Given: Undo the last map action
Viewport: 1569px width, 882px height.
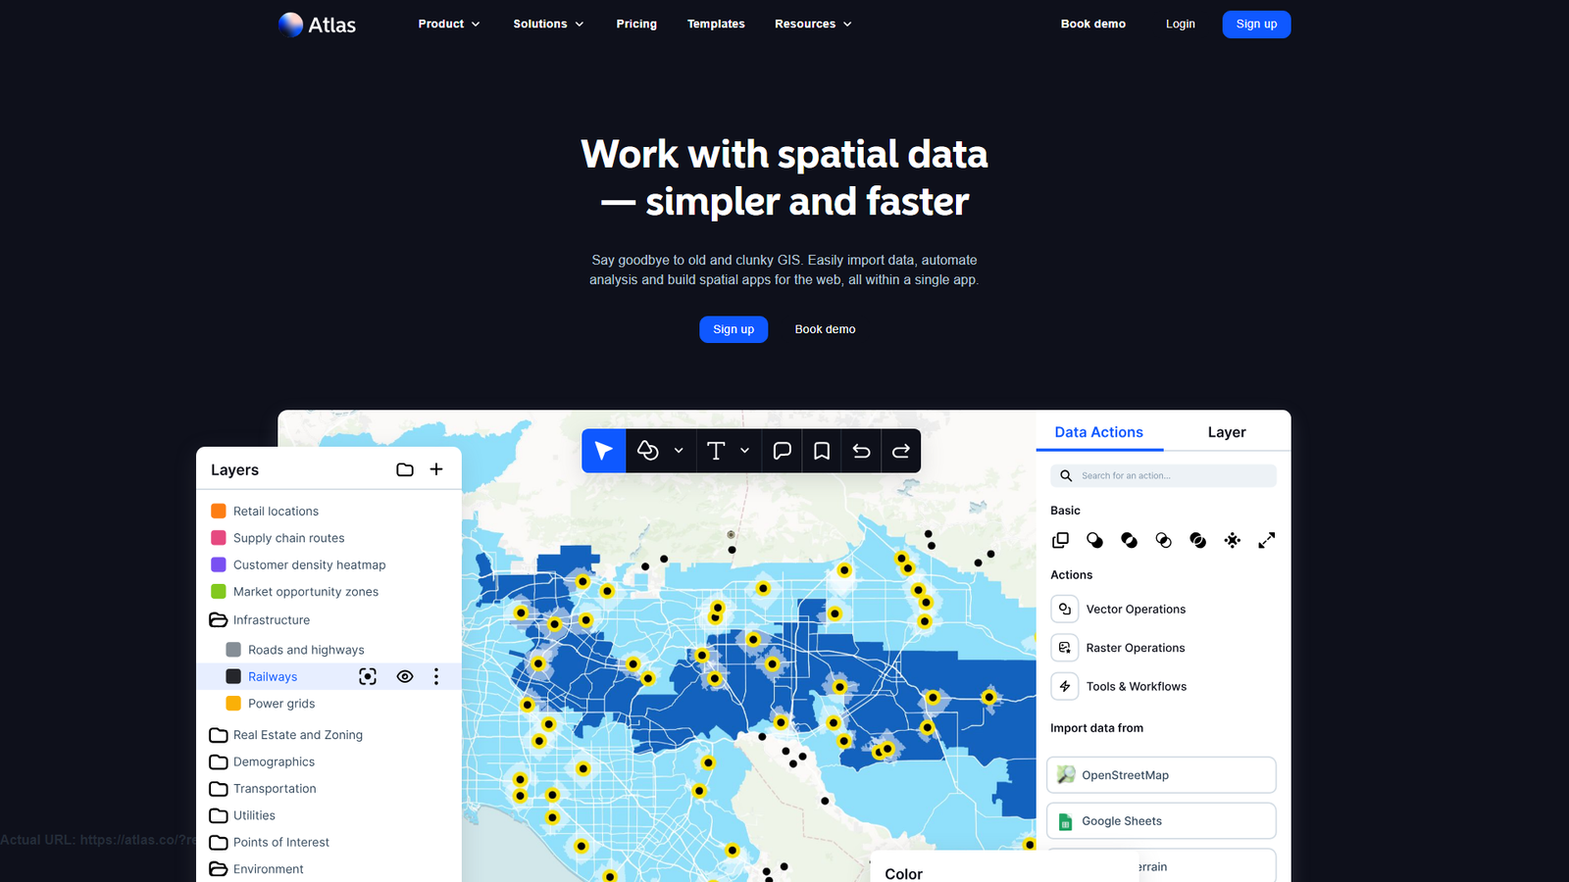Looking at the screenshot, I should coord(860,451).
